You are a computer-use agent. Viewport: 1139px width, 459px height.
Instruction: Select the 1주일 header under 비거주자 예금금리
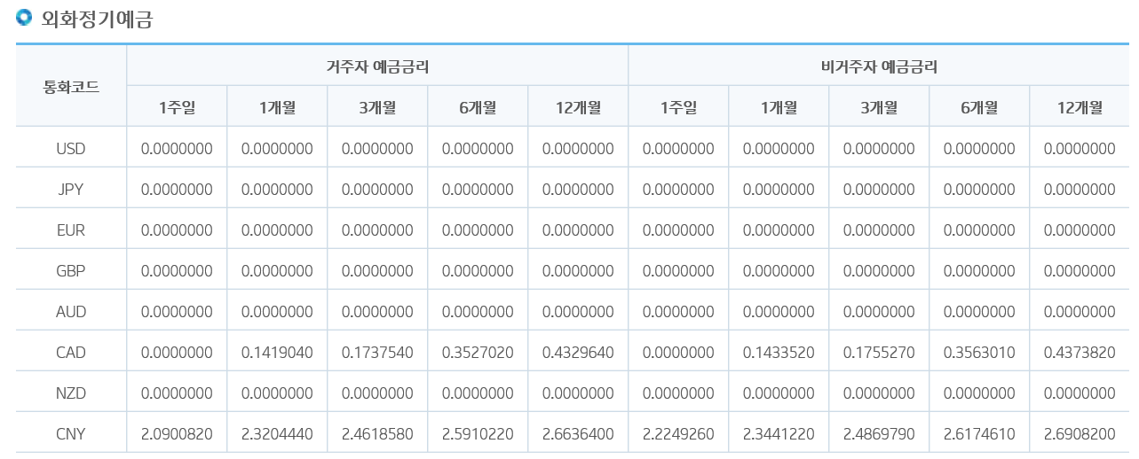(x=678, y=107)
